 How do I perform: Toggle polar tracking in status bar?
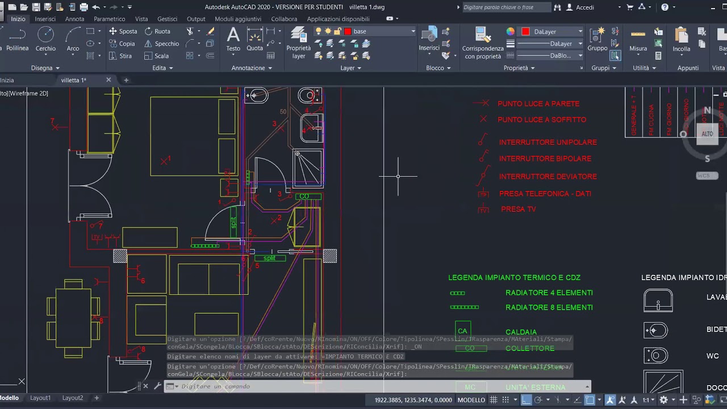pos(539,400)
